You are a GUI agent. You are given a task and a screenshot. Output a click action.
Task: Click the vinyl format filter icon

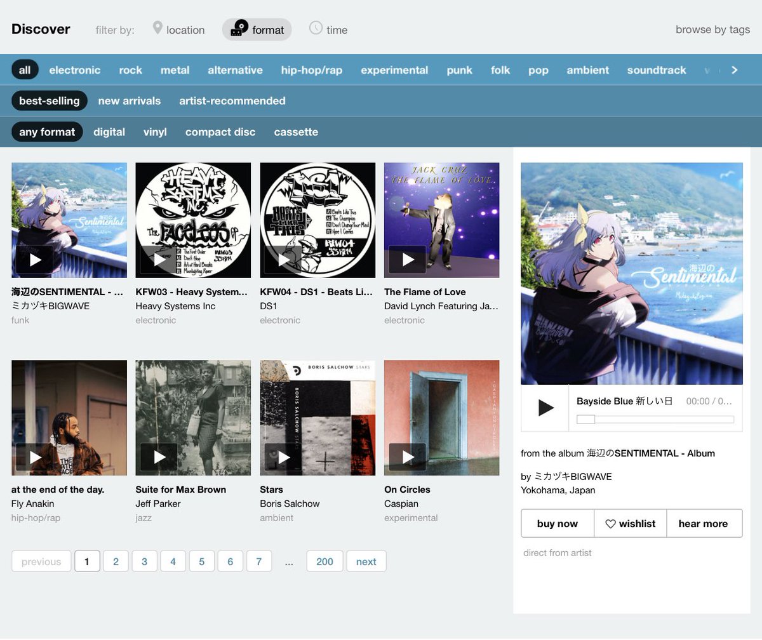click(239, 29)
